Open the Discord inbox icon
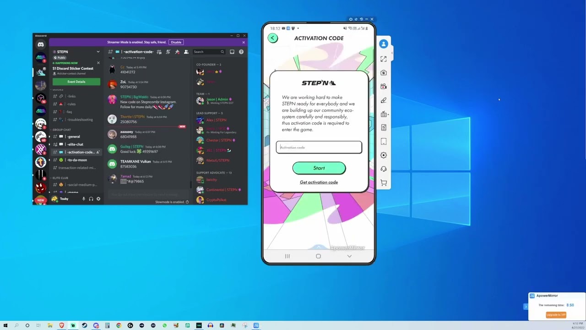Screen dimensions: 586x330 pos(232,52)
